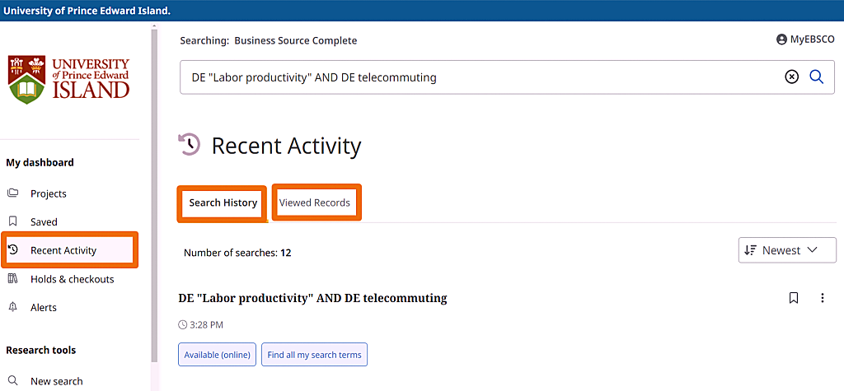Click New search under Research tools
The image size is (844, 391).
[56, 381]
